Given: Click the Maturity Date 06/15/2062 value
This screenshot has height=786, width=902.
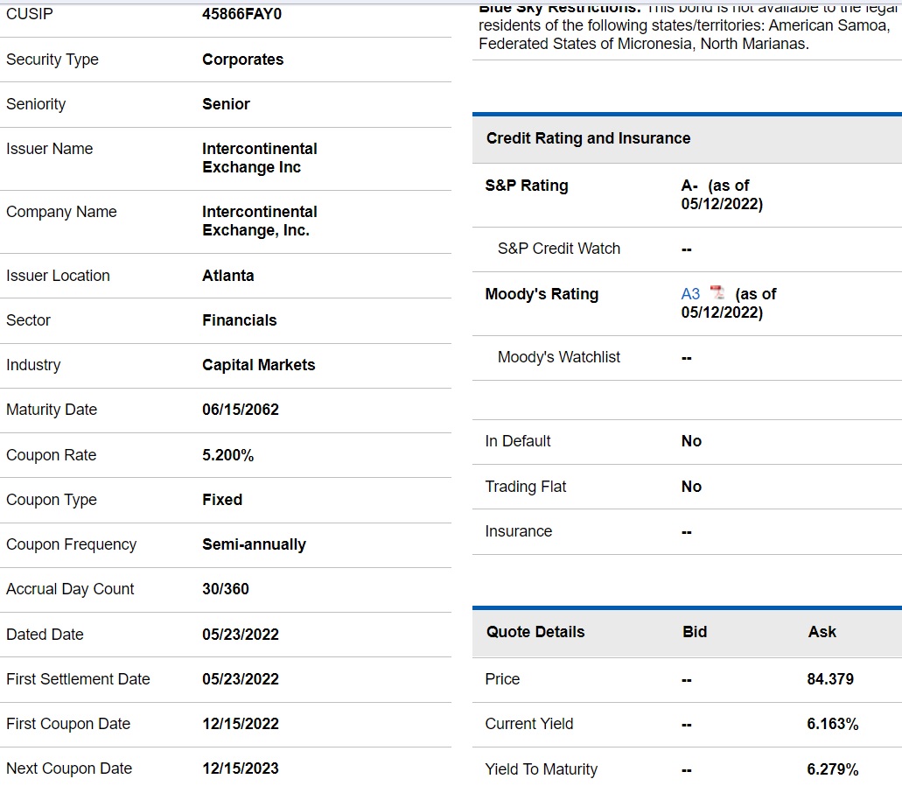Looking at the screenshot, I should (241, 410).
